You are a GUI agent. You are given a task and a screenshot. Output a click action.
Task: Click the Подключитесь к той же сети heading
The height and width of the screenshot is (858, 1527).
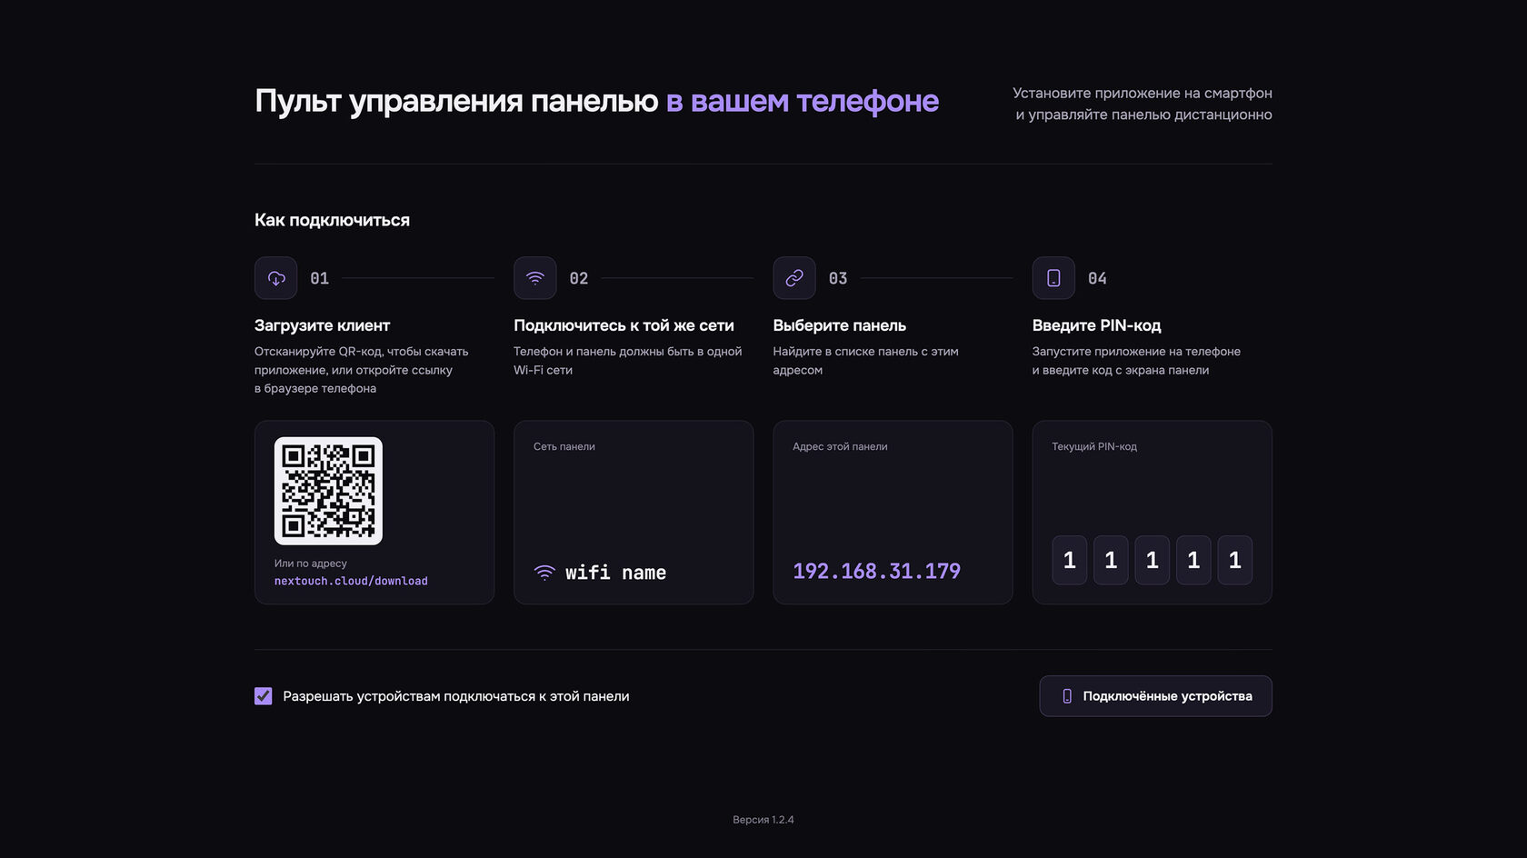624,325
